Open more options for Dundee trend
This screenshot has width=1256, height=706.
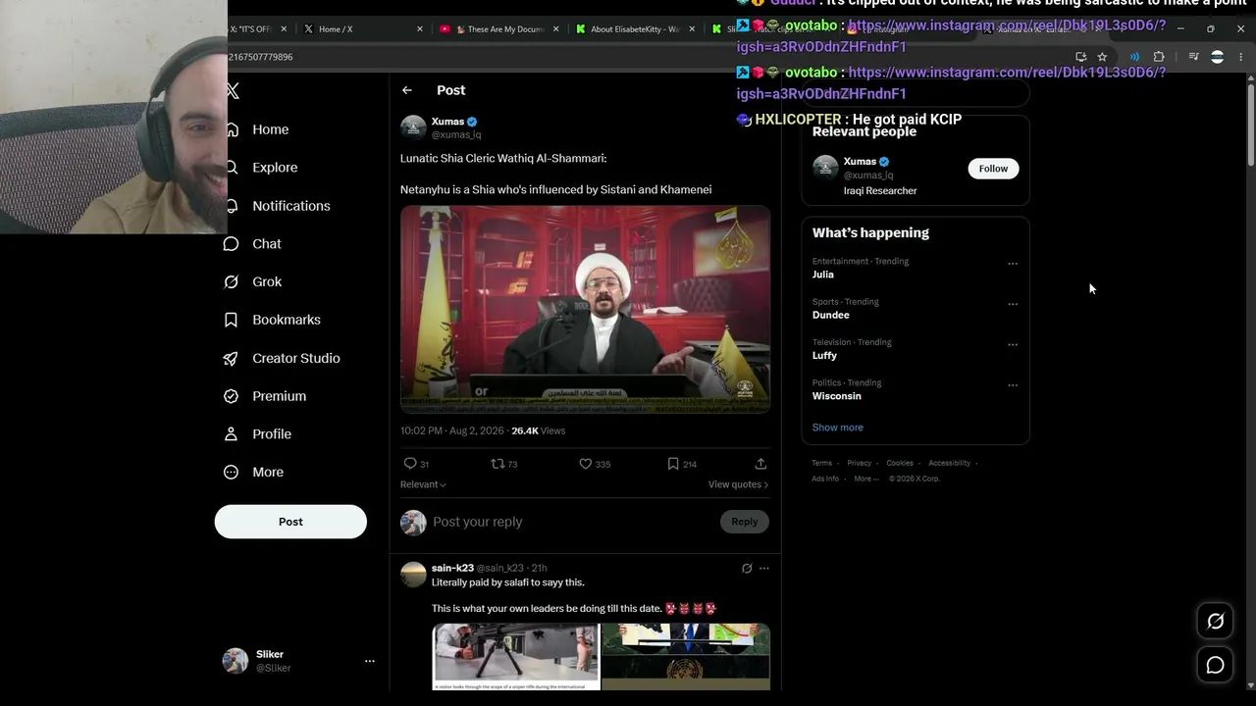click(x=1013, y=304)
